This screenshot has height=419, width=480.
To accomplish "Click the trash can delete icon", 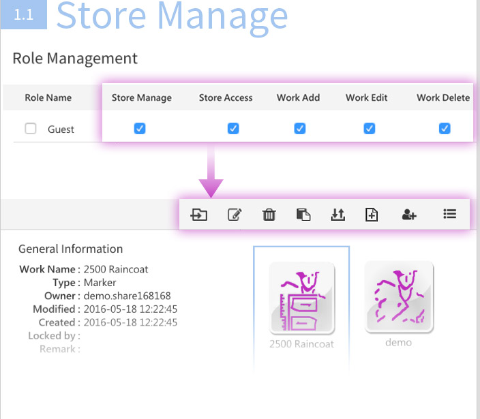I will (x=269, y=215).
